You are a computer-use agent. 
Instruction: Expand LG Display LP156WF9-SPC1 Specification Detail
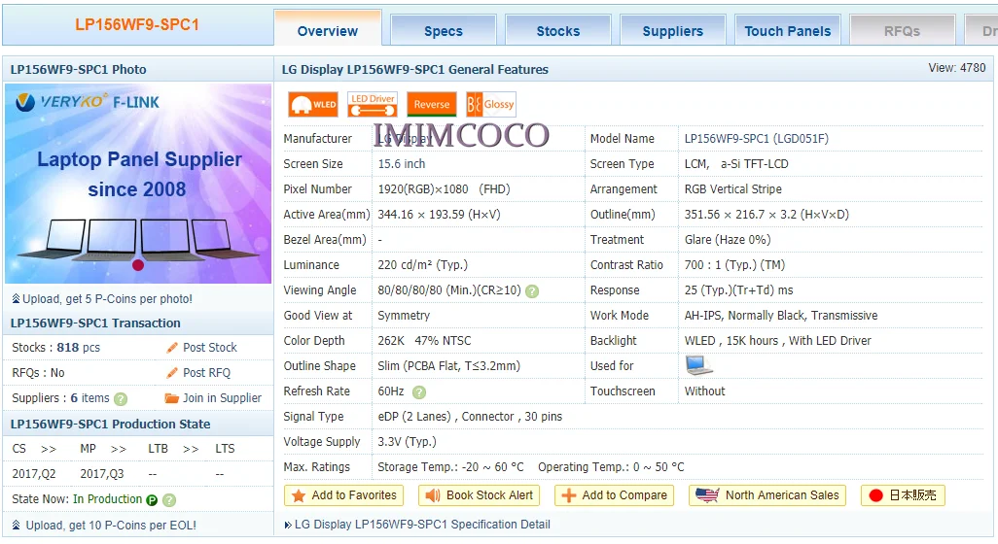coord(422,525)
